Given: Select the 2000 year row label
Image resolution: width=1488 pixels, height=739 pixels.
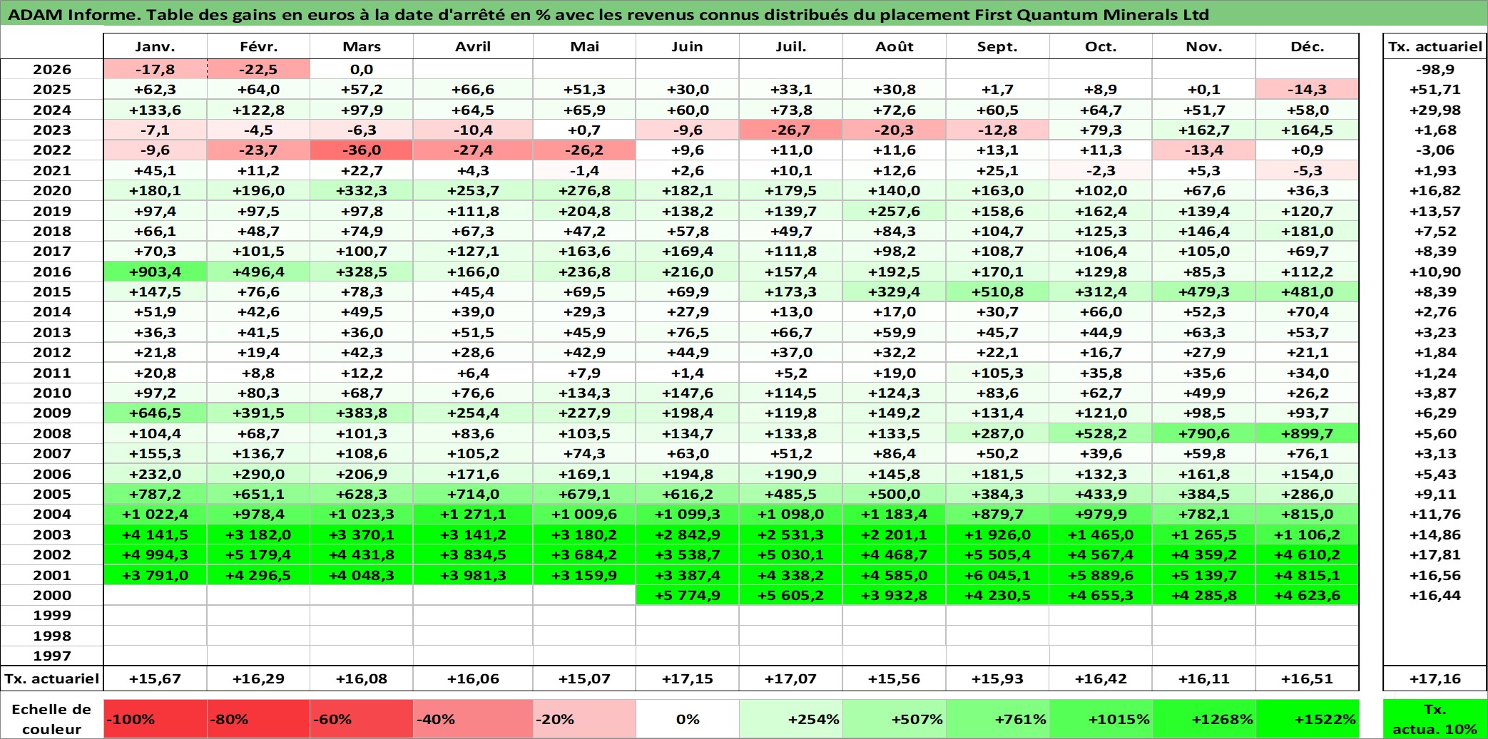Looking at the screenshot, I should click(52, 595).
